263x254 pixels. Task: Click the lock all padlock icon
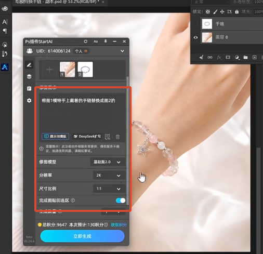(236, 12)
